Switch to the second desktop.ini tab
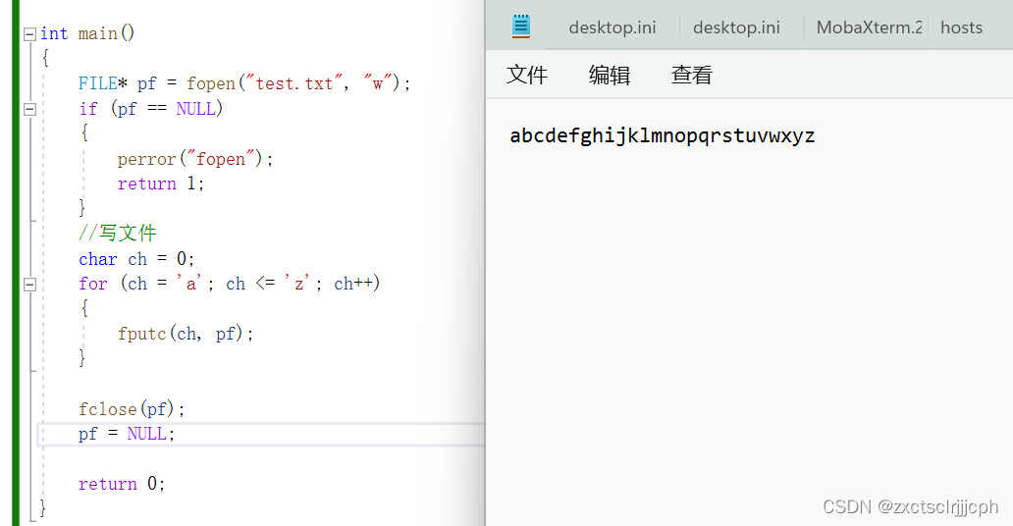The height and width of the screenshot is (526, 1013). pyautogui.click(x=736, y=27)
